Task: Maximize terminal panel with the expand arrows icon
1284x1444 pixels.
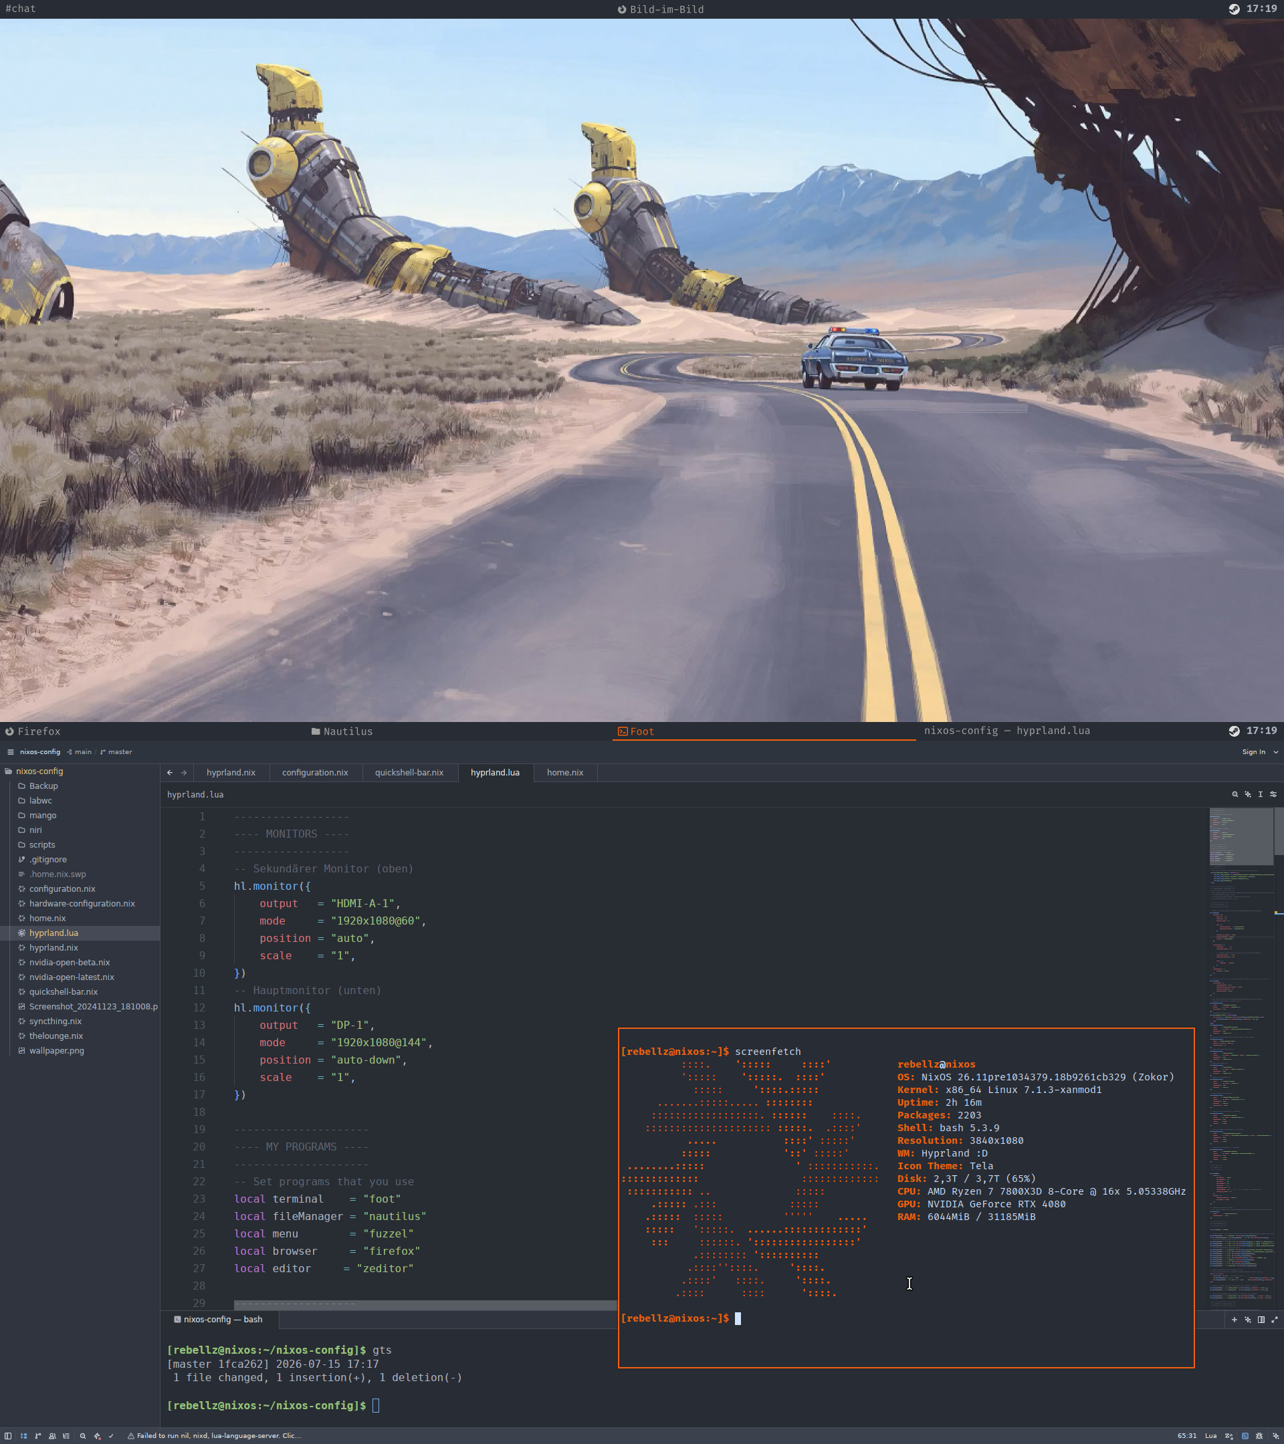Action: click(x=1275, y=1320)
